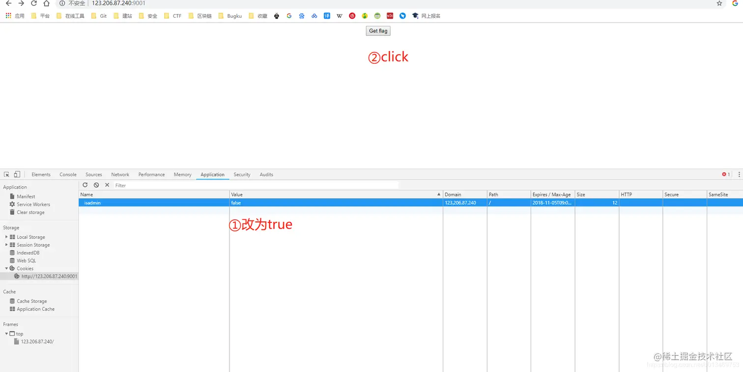Viewport: 743px width, 372px height.
Task: Switch to the Network tab
Action: pyautogui.click(x=120, y=175)
